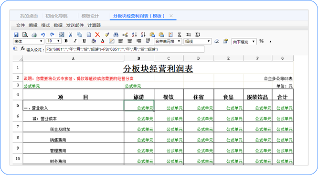Open Find with the binoculars icon
Image resolution: width=318 pixels, height=175 pixels.
click(116, 35)
